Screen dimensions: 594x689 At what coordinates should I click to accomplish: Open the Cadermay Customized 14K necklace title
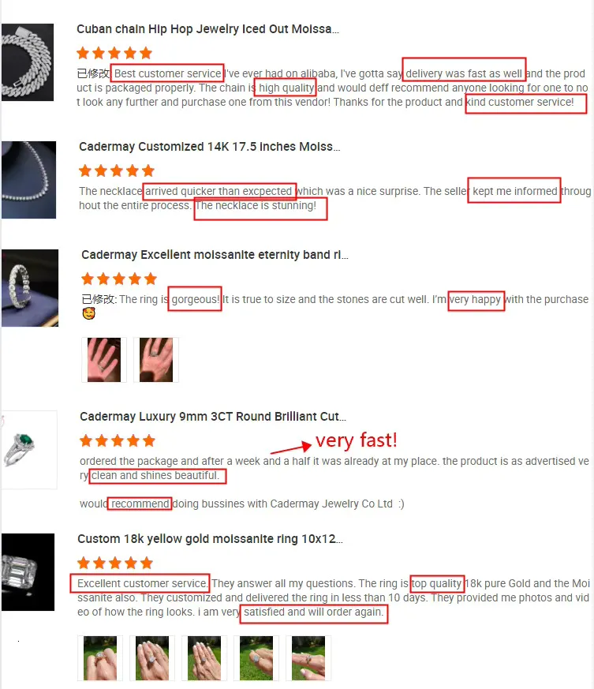210,146
